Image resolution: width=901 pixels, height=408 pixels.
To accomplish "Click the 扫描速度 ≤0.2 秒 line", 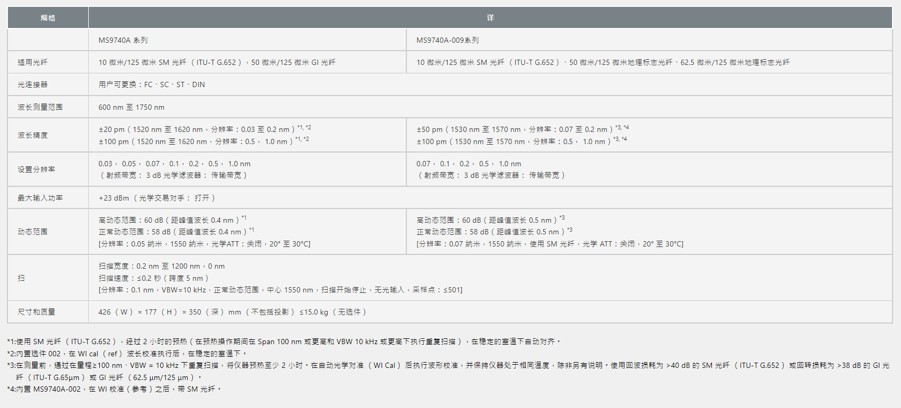I will (x=153, y=278).
